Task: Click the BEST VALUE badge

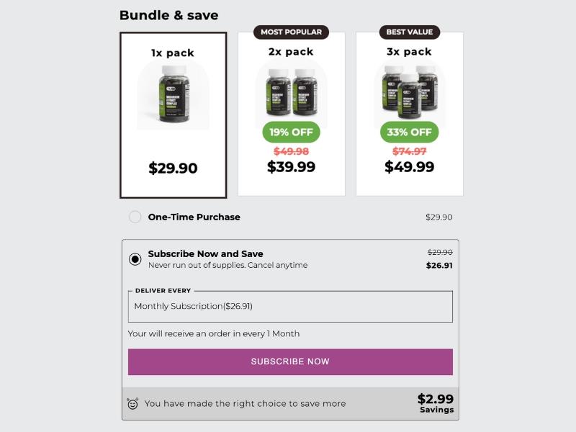Action: (409, 32)
